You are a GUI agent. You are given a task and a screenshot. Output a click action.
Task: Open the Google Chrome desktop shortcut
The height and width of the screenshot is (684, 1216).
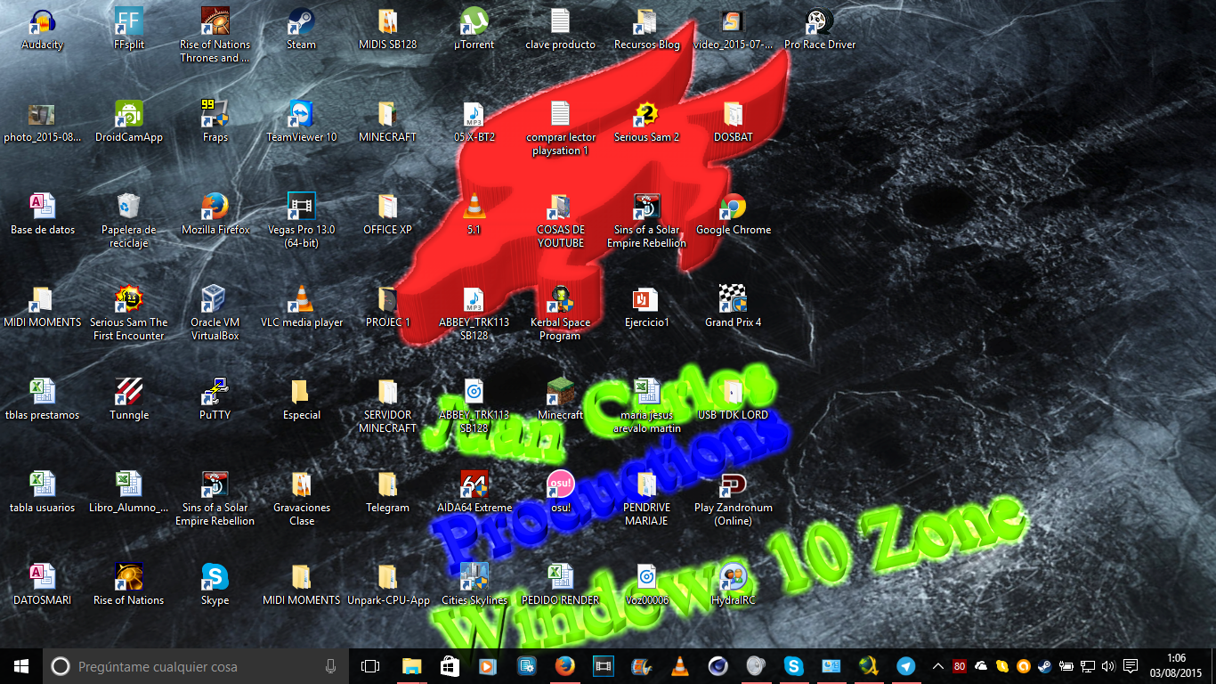[733, 214]
